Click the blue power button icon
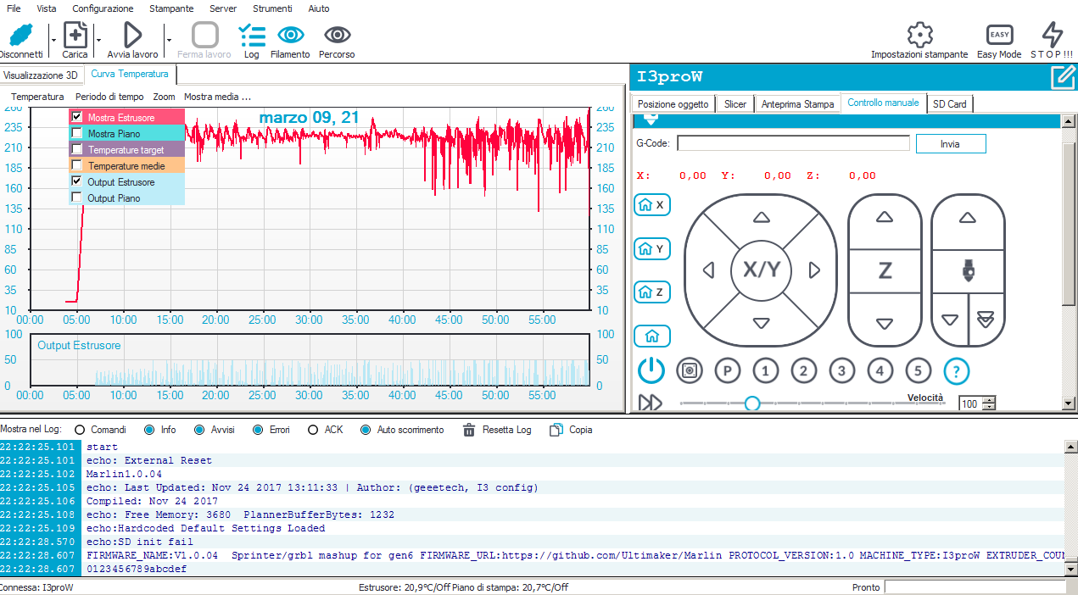 [651, 370]
